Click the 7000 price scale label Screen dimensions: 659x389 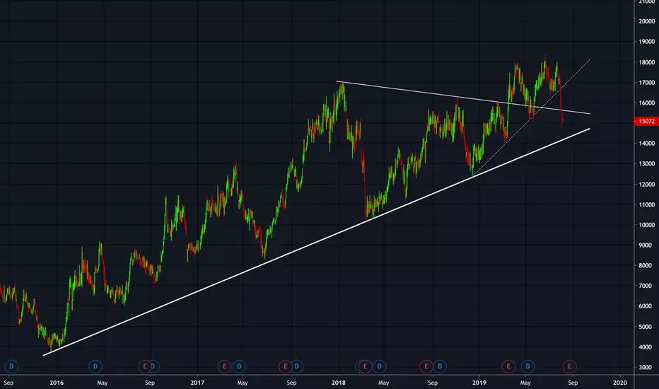click(x=646, y=286)
